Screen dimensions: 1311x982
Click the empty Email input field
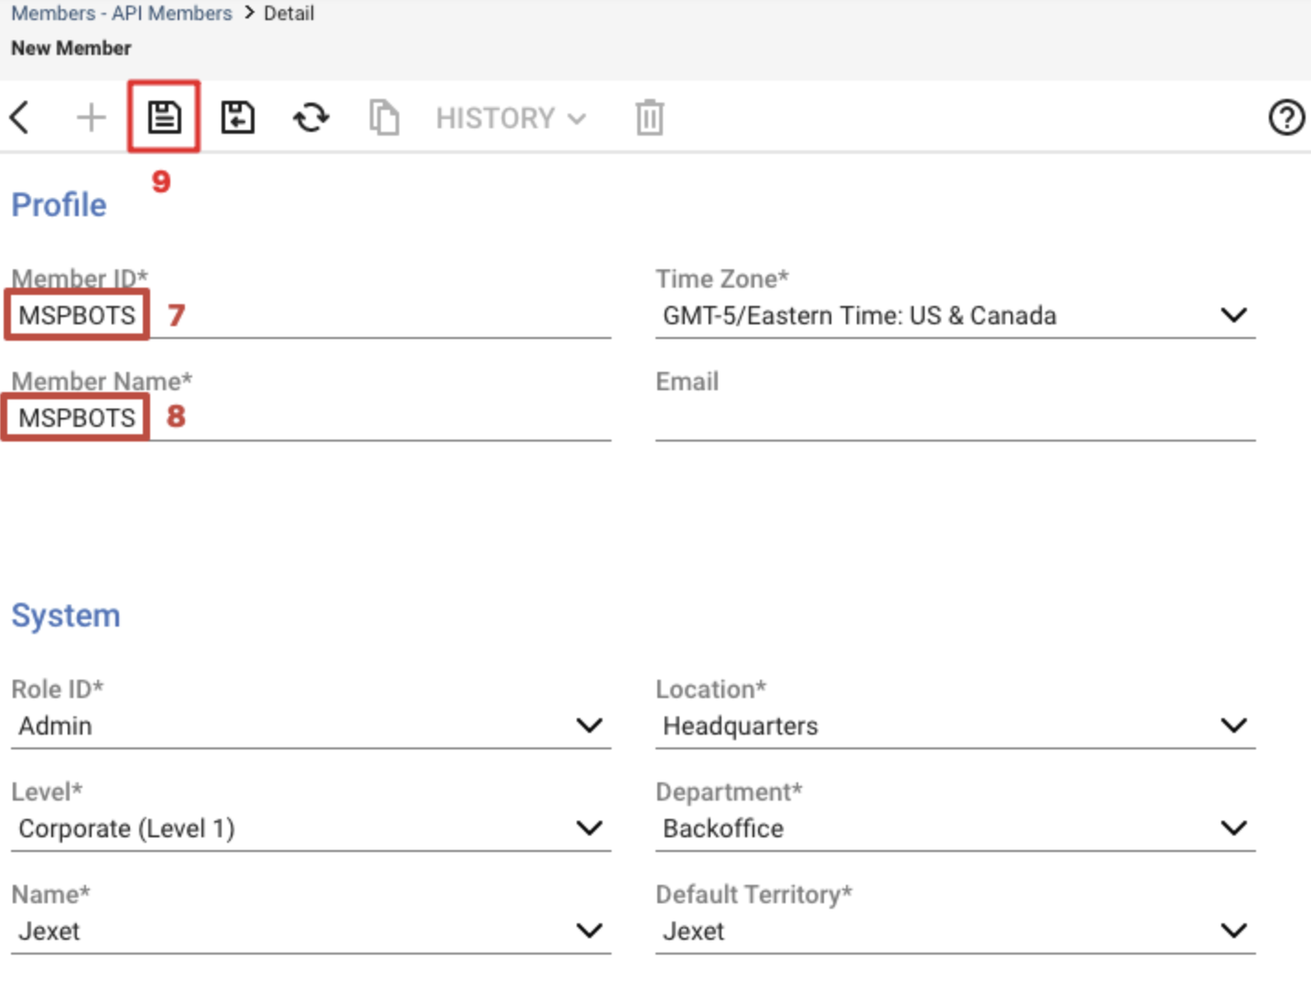[x=955, y=418]
